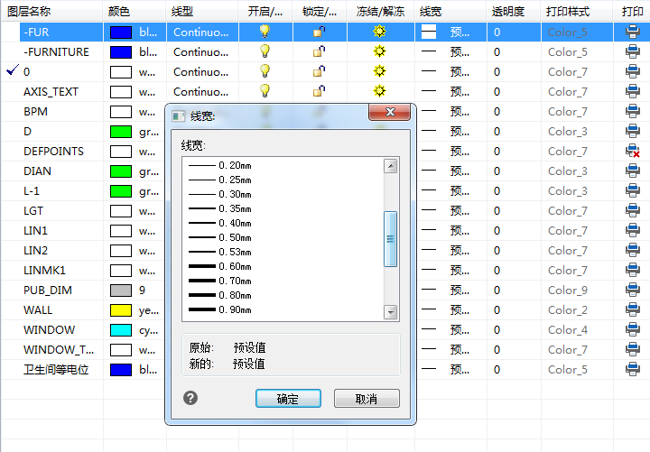
Task: Sort by 打印样式 column header
Action: (577, 11)
